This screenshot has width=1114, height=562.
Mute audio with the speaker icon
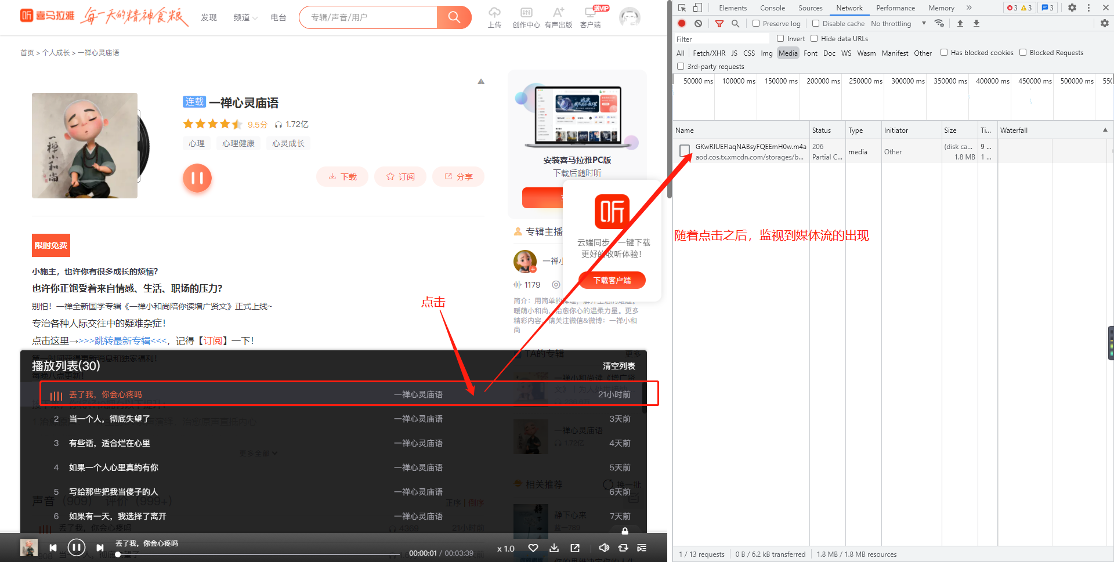click(604, 548)
